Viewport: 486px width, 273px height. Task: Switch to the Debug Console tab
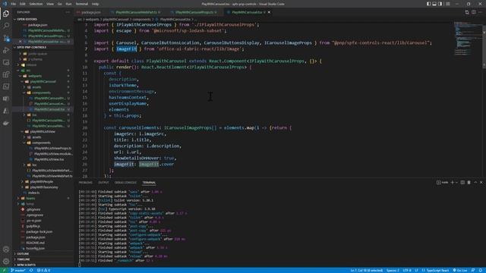tap(125, 183)
